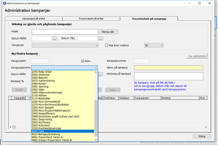Select 2280 Hyra Spegeln entry
Image resolution: width=218 pixels, height=145 pixels.
(63, 107)
